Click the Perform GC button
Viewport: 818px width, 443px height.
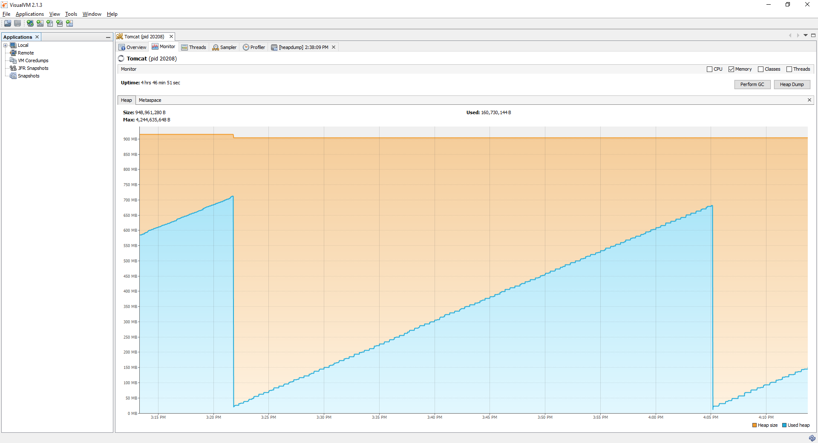click(752, 84)
